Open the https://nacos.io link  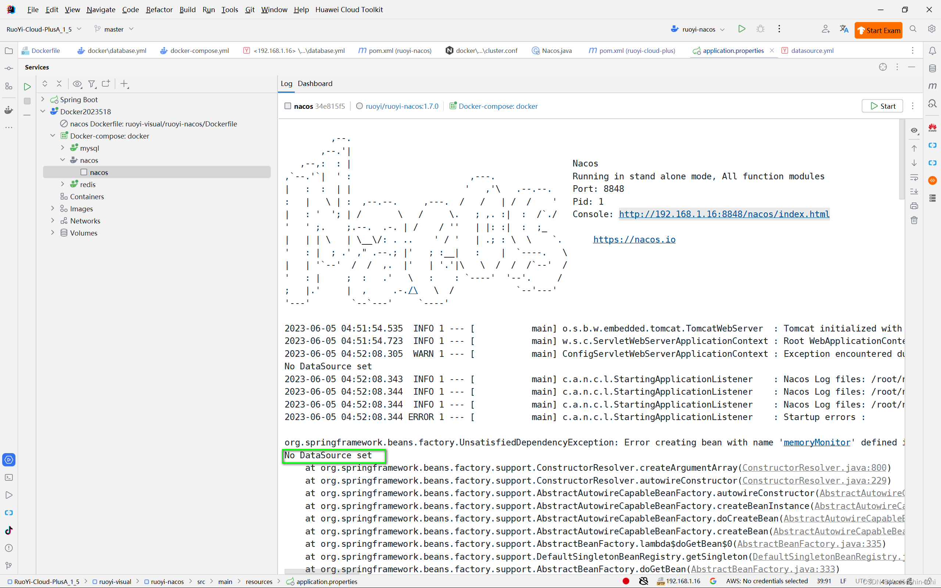[x=634, y=240]
